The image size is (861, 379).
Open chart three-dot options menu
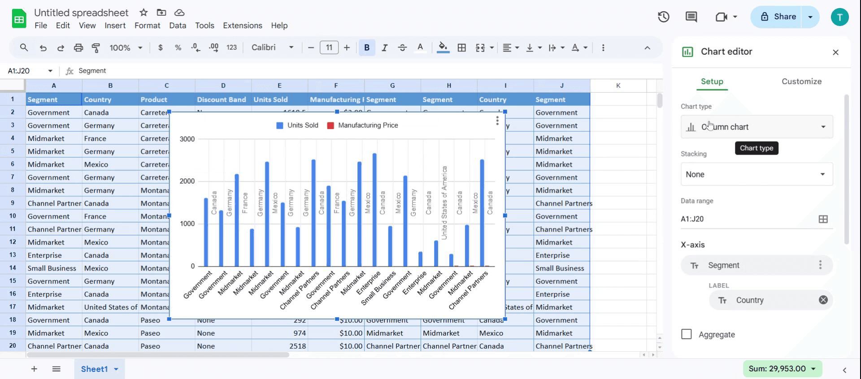(497, 121)
